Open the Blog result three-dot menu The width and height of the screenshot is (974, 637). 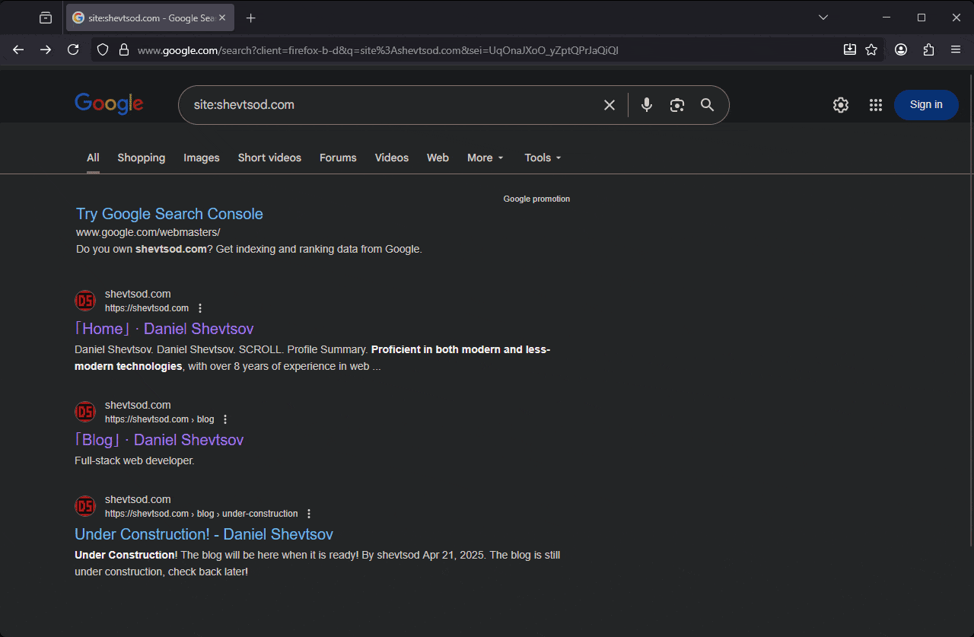click(x=225, y=419)
